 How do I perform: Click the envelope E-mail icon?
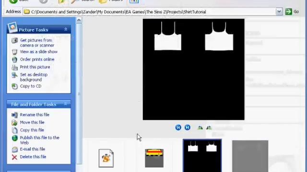pos(14,150)
